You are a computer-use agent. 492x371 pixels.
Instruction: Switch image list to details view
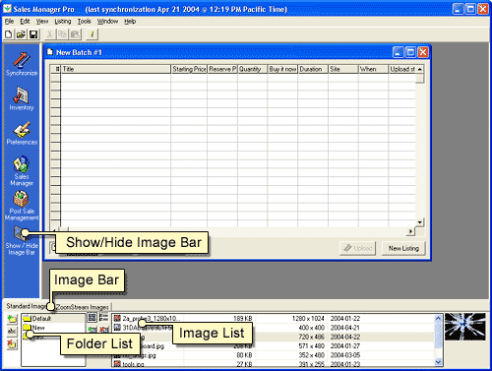coord(104,317)
